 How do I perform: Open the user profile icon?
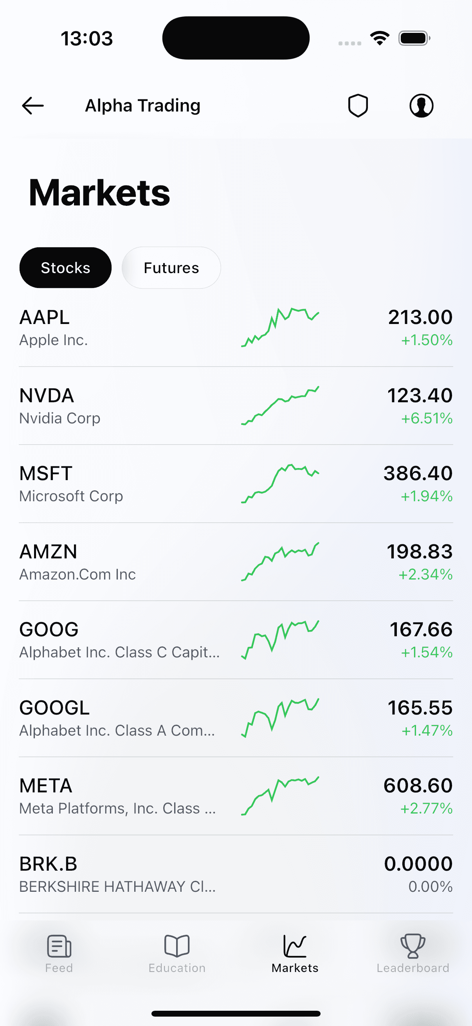422,106
